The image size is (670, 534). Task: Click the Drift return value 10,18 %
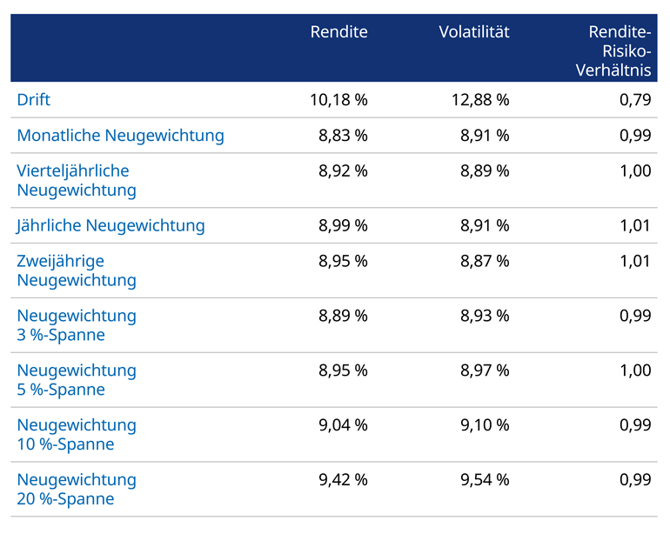338,100
